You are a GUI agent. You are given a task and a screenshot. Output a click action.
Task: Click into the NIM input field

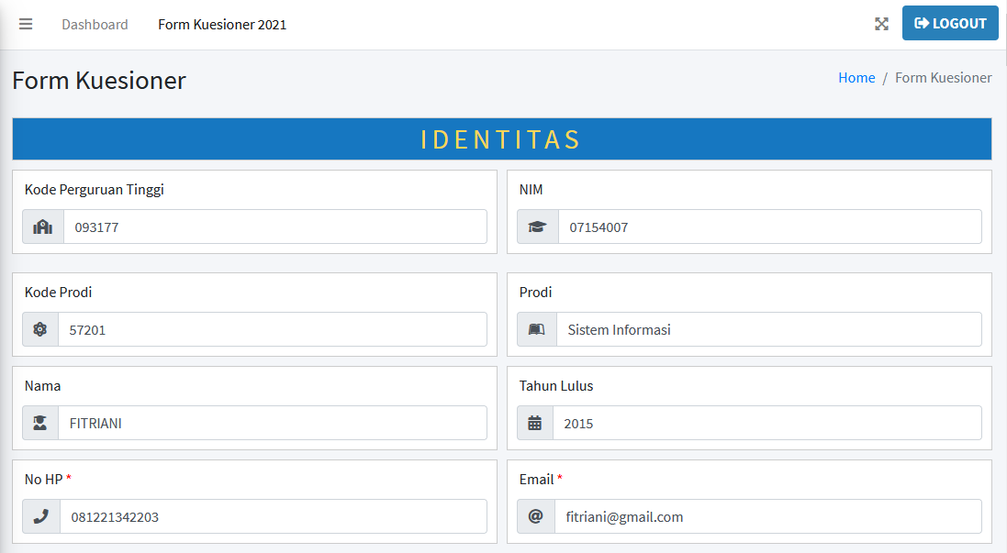point(769,227)
